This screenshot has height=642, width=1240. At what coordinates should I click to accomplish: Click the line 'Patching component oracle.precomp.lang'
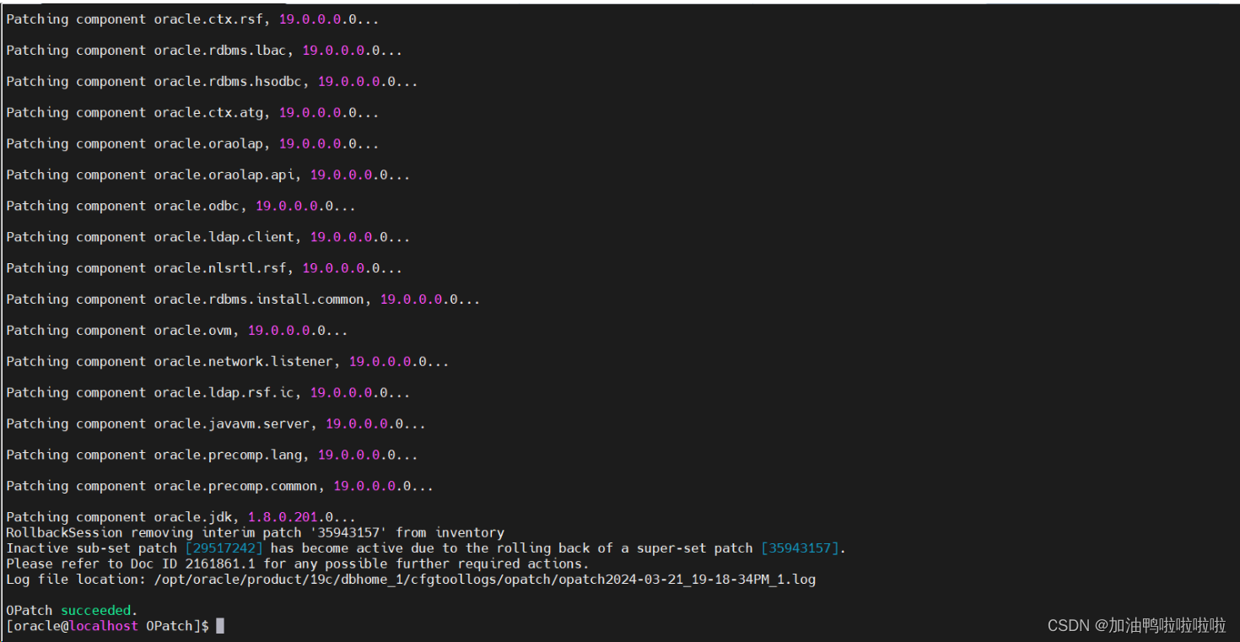click(x=212, y=456)
